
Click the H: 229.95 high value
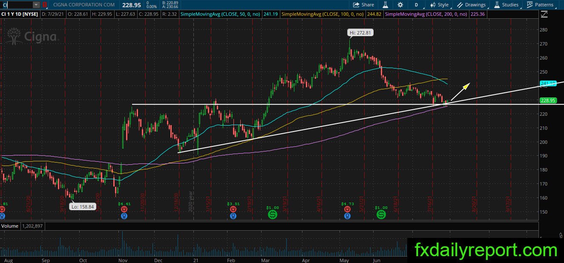coord(103,14)
